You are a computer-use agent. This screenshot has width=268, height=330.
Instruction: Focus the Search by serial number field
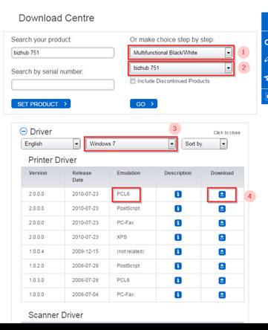coord(63,85)
